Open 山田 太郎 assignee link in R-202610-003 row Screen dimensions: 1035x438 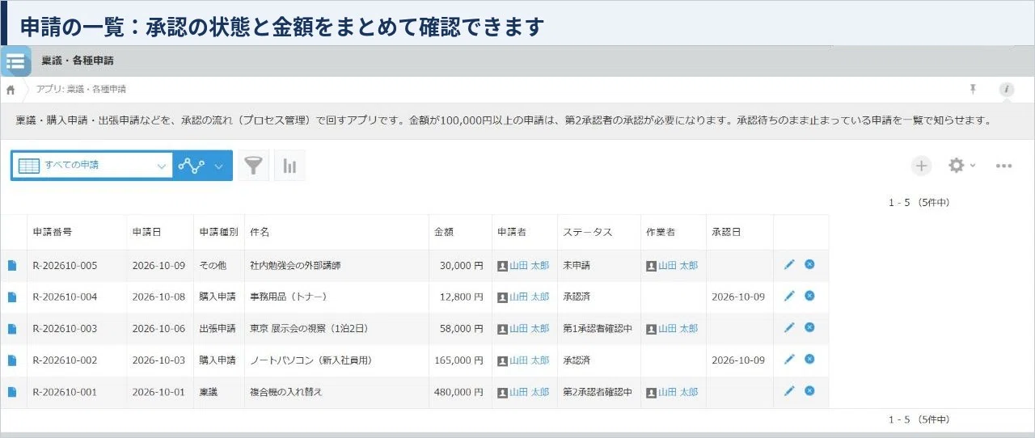pos(678,328)
